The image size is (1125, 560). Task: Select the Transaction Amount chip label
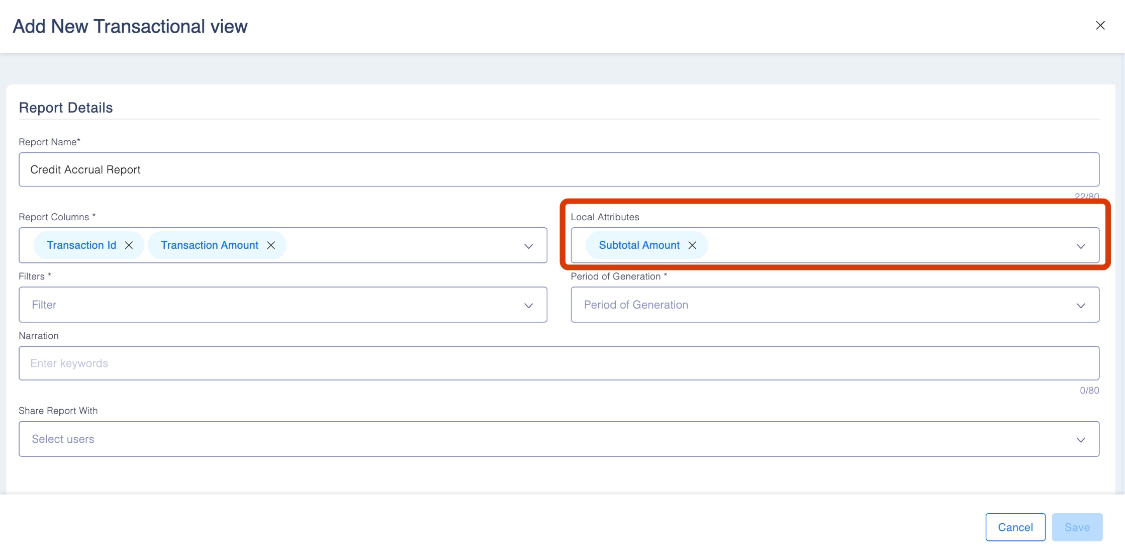click(x=209, y=245)
